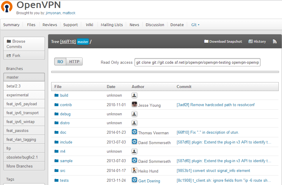The image size is (282, 185).
Task: Click Heiko Hund's avatar icon
Action: pyautogui.click(x=134, y=170)
